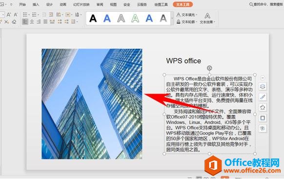284x179 pixels.
Task: Select gray outline text preset style
Action: [121, 18]
